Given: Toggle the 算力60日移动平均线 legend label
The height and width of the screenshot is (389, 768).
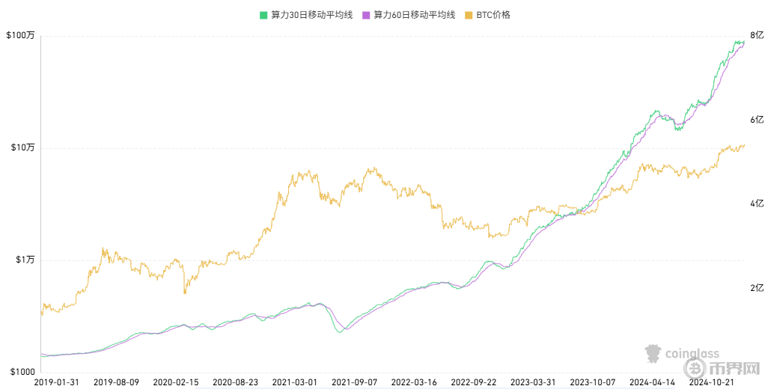Looking at the screenshot, I should click(415, 15).
